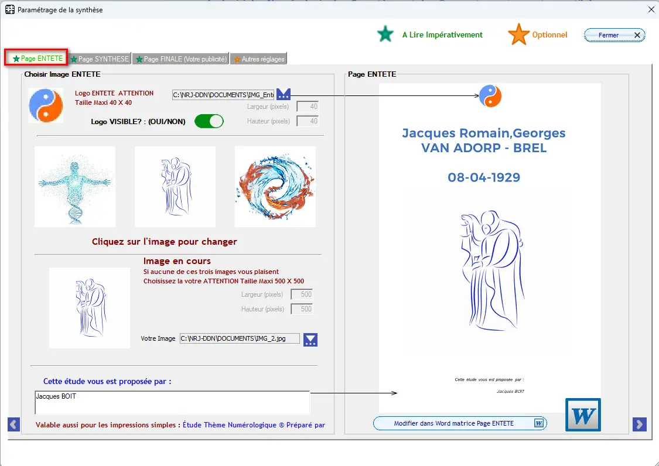
Task: Click the orange Optionnel star icon
Action: 518,35
